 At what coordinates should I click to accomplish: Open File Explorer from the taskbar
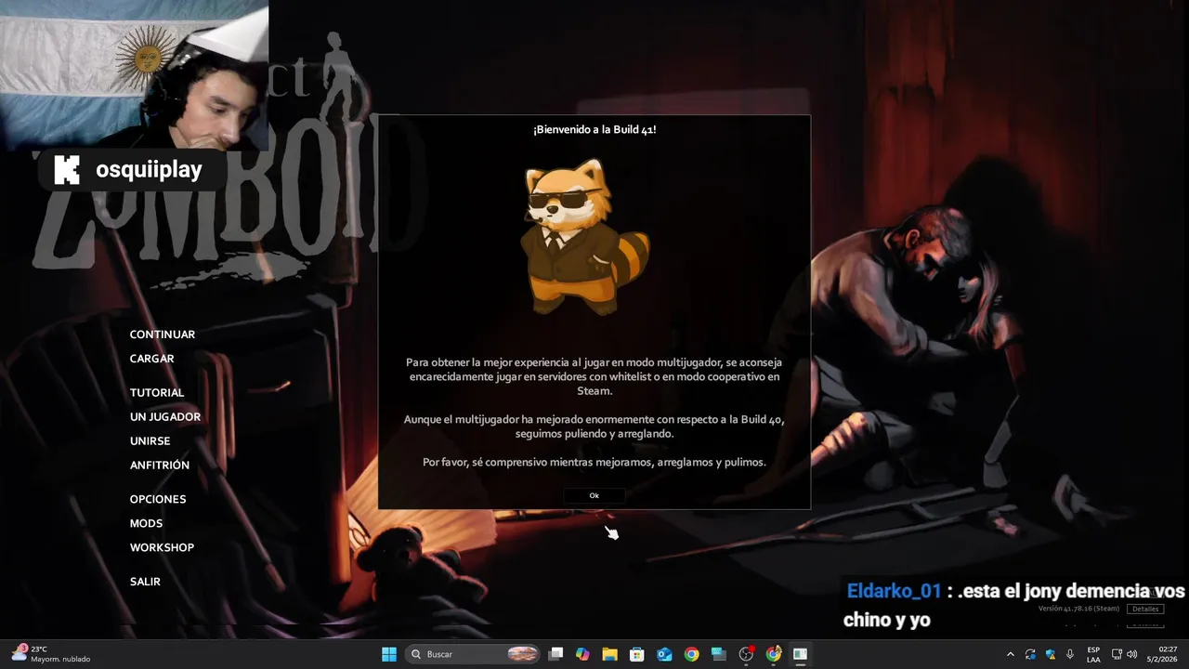click(x=609, y=654)
